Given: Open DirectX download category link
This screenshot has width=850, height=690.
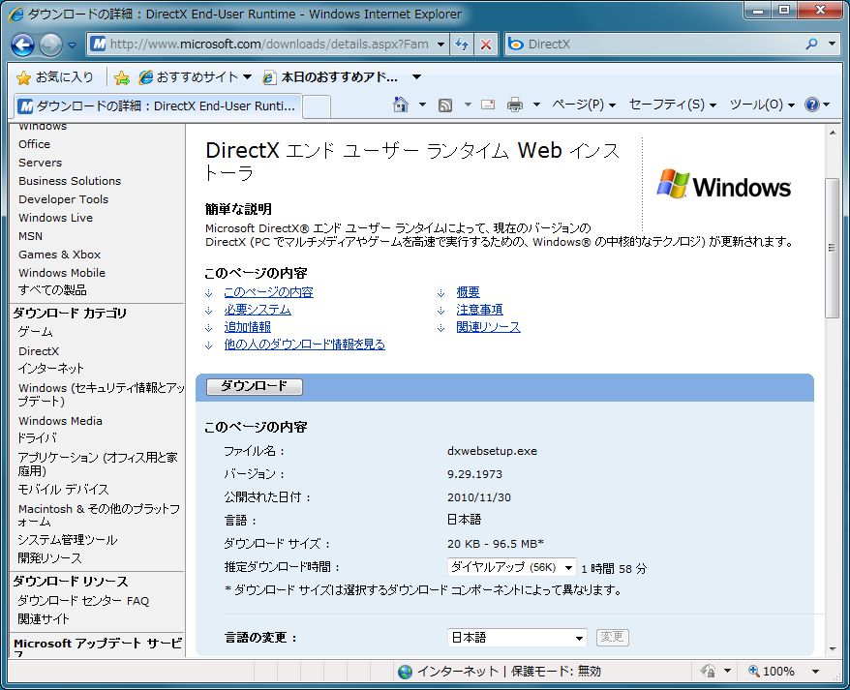Looking at the screenshot, I should pos(39,351).
